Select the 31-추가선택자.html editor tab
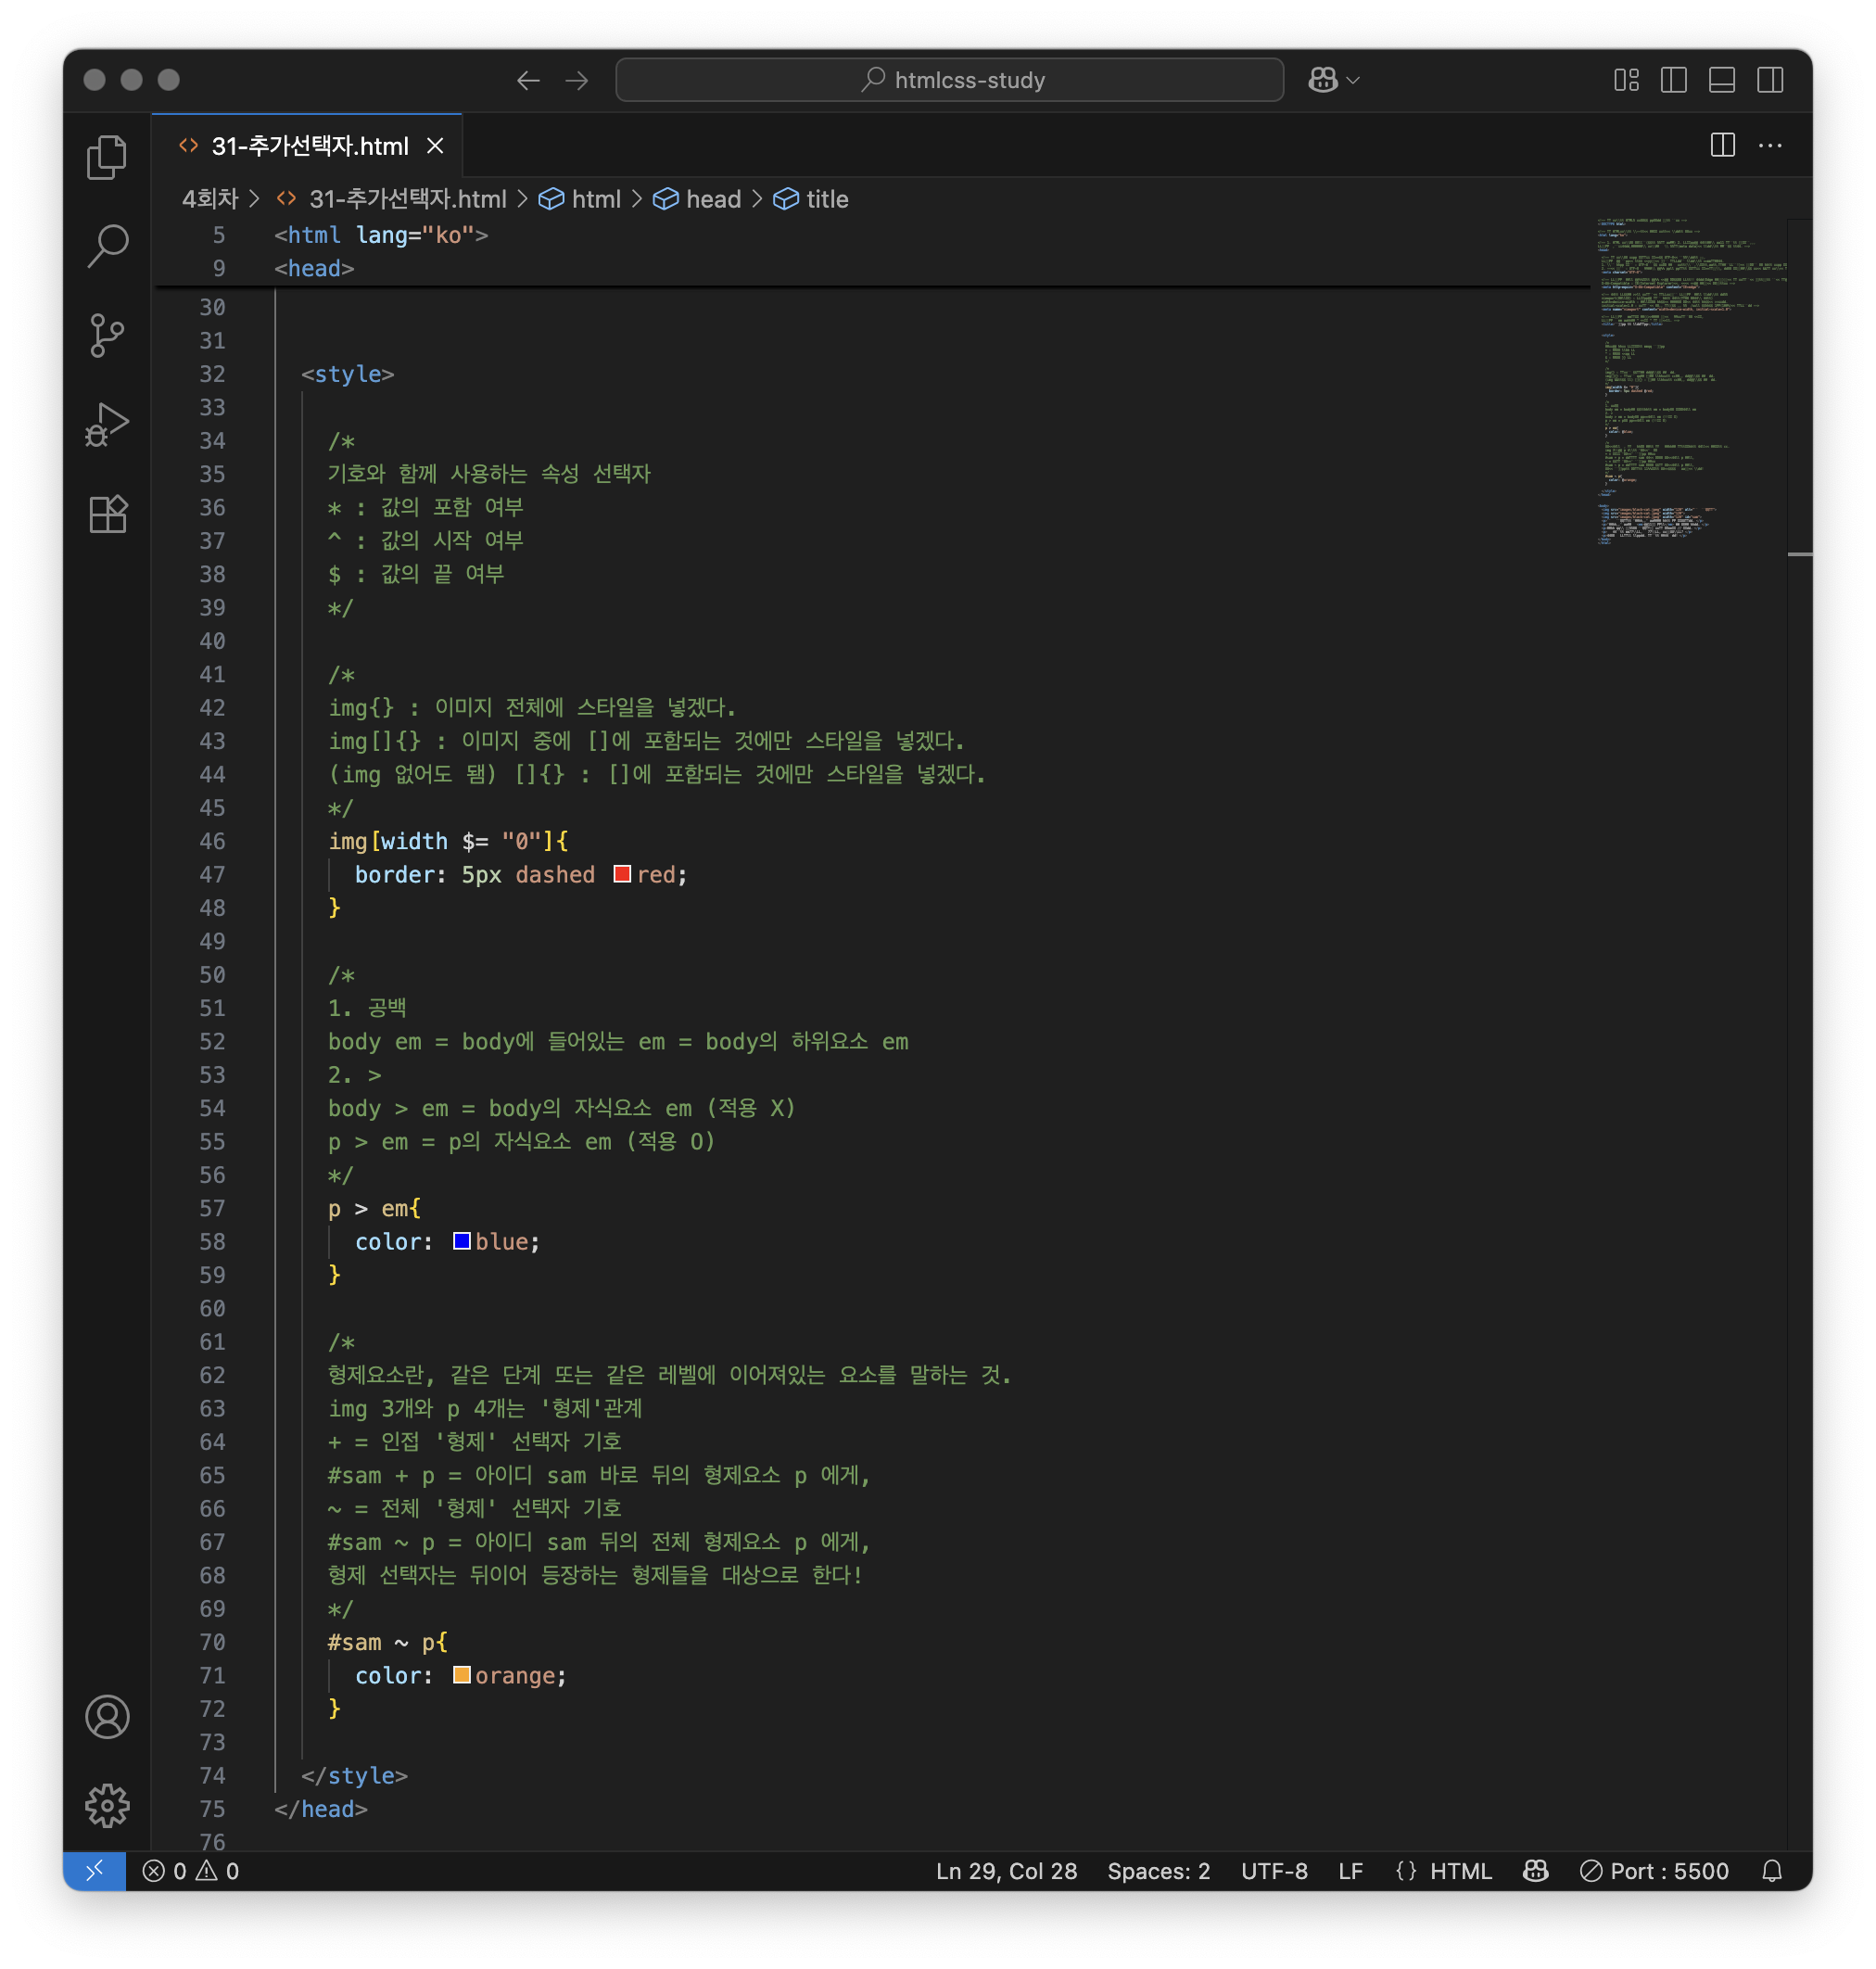The width and height of the screenshot is (1876, 1969). 309,146
